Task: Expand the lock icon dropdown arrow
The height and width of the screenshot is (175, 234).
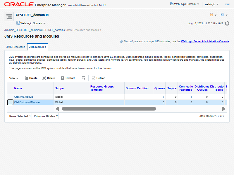Action: [x=216, y=15]
